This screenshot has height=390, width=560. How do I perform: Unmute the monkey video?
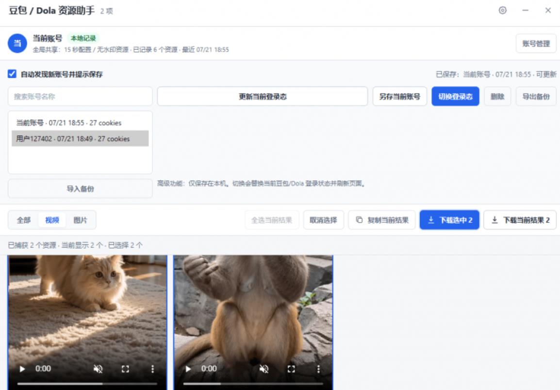(x=264, y=369)
